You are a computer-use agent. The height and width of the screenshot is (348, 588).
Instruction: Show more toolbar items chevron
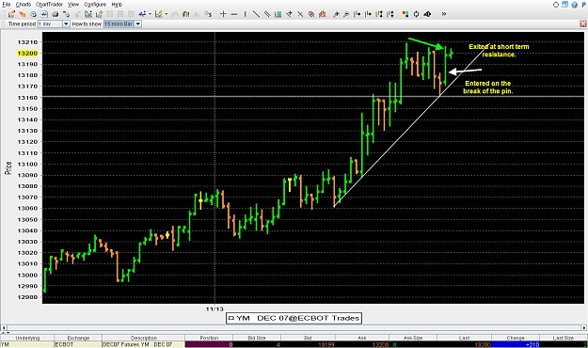click(x=444, y=14)
